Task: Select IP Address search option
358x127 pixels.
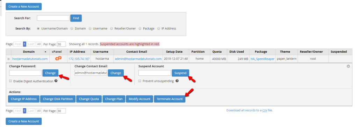Action: click(x=159, y=28)
